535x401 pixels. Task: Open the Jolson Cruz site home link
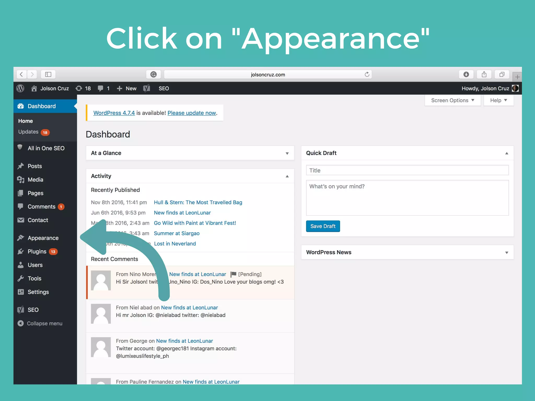pyautogui.click(x=50, y=88)
